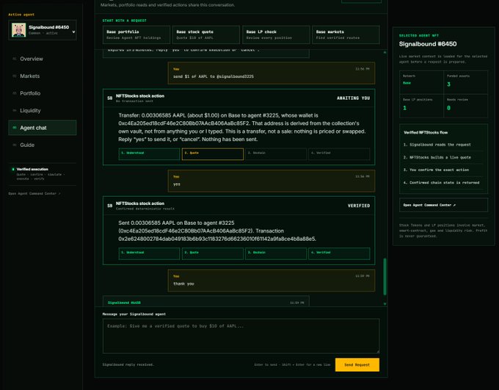Click the Liquidity sidebar icon
This screenshot has height=390, width=499.
click(x=15, y=110)
